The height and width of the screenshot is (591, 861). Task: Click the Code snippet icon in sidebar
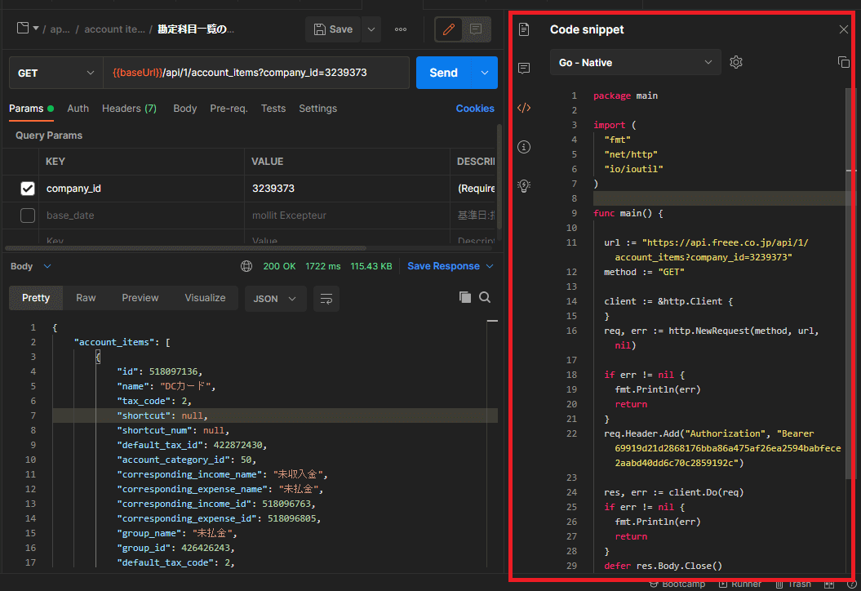[524, 108]
